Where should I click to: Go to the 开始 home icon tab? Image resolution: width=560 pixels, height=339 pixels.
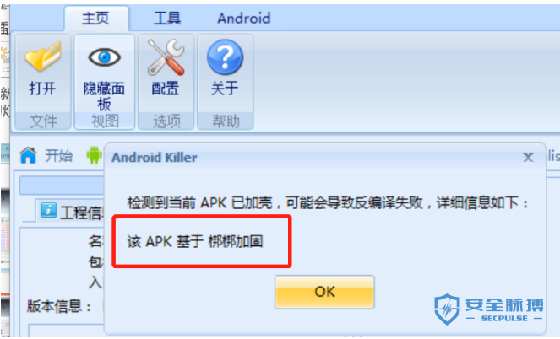click(28, 155)
